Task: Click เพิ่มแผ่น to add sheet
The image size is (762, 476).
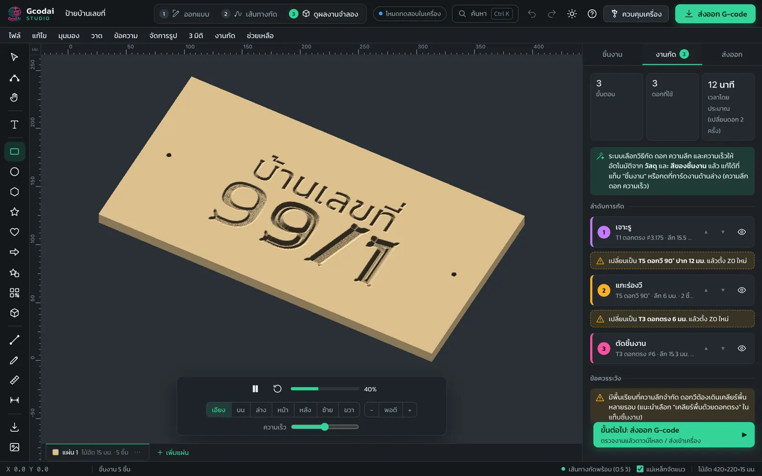Action: (x=173, y=452)
